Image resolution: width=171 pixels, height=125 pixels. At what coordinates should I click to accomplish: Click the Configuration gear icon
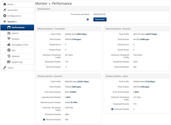(x=5, y=16)
